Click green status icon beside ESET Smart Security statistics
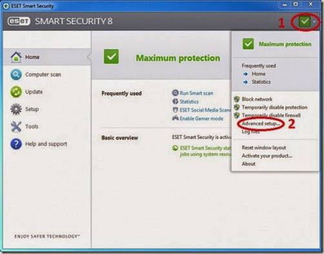Viewport: 324px width, 254px height. [176, 148]
